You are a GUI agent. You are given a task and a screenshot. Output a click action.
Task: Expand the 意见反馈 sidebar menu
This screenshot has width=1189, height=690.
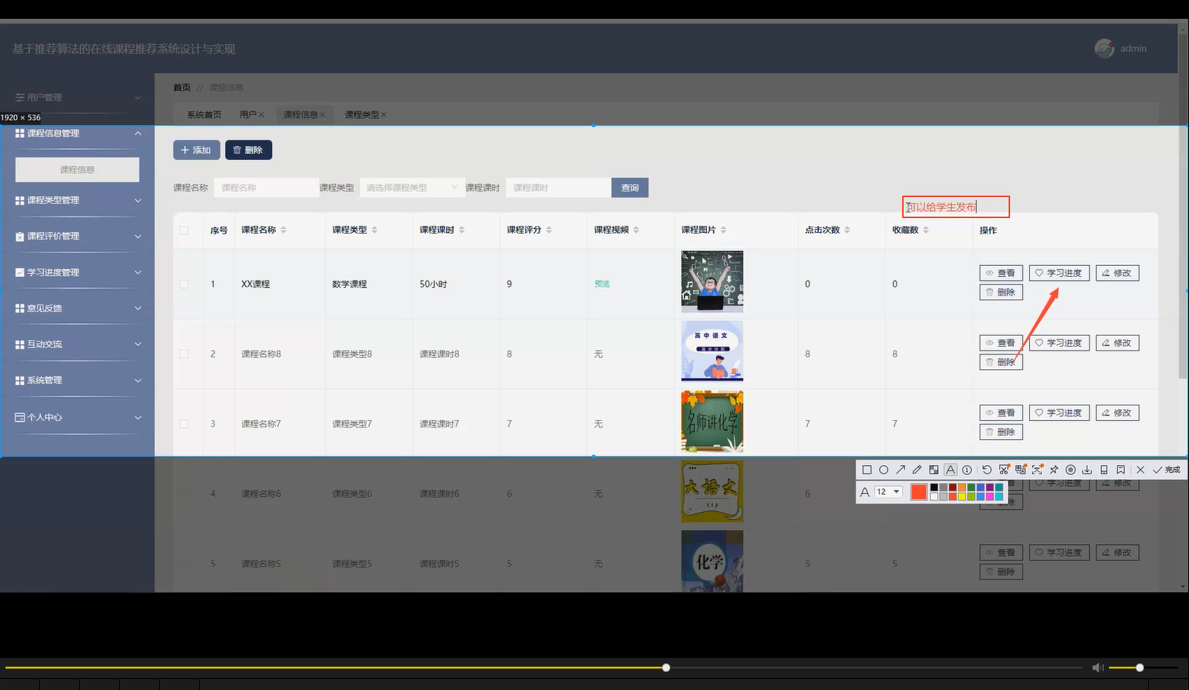pyautogui.click(x=78, y=308)
